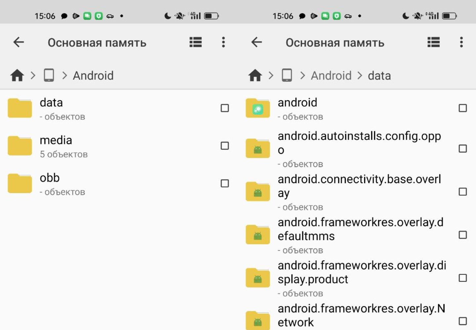
Task: Open android.frameworkres.overlay.display.product folder name
Action: [x=362, y=272]
